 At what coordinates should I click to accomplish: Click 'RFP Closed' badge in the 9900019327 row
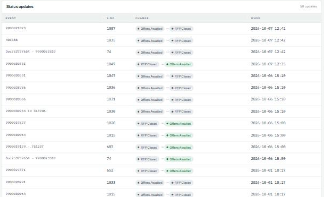pyautogui.click(x=147, y=124)
